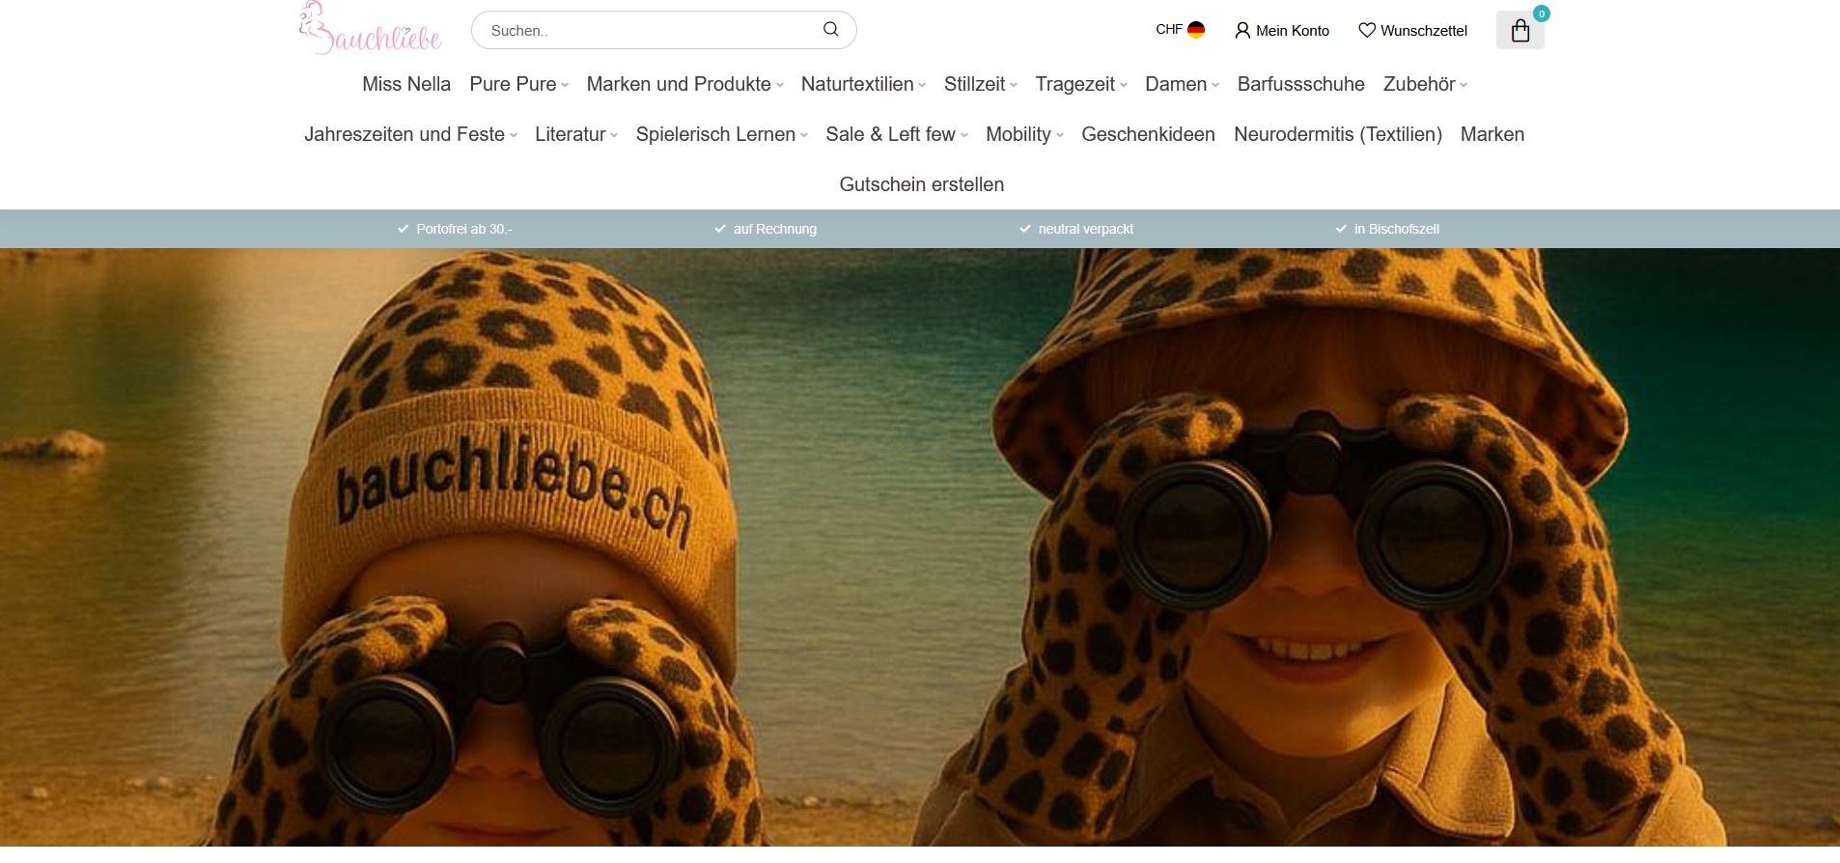
Task: Click into the Suchen search field
Action: coord(647,31)
